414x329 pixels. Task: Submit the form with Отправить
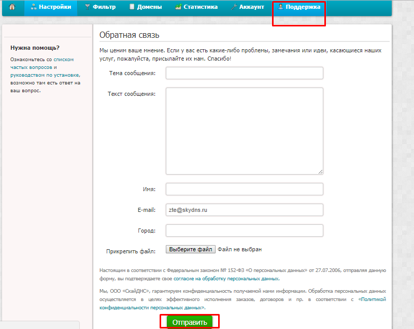[x=190, y=322]
